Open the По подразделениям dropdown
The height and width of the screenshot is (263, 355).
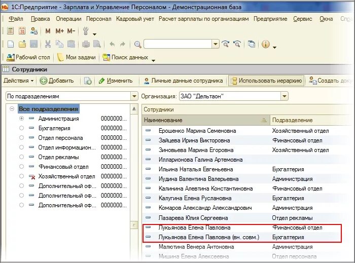tap(134, 96)
